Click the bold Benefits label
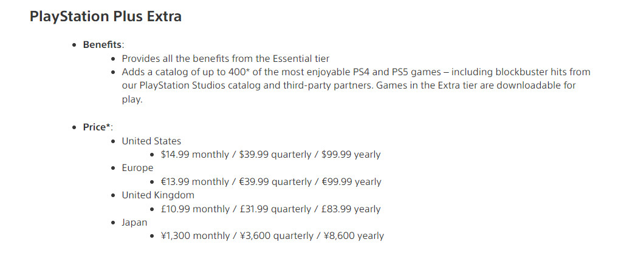 pos(103,45)
